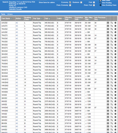
Task: Open the AC airline link for UKXD2
Action: (x=17, y=105)
